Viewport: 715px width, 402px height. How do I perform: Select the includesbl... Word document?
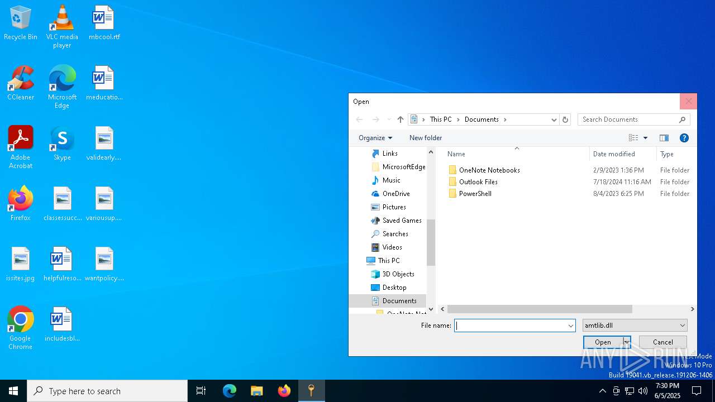62,325
